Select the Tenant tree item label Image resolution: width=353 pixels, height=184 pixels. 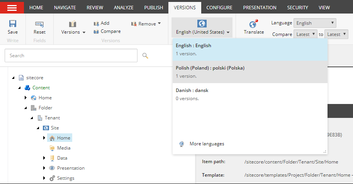click(52, 118)
